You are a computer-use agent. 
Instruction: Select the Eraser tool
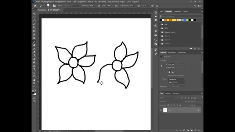pos(34,52)
